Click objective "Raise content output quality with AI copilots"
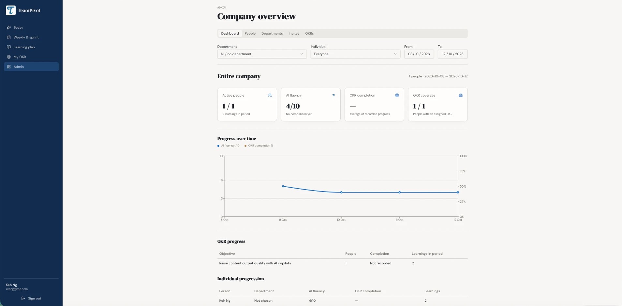Screen dimensions: 622x306 (255, 263)
